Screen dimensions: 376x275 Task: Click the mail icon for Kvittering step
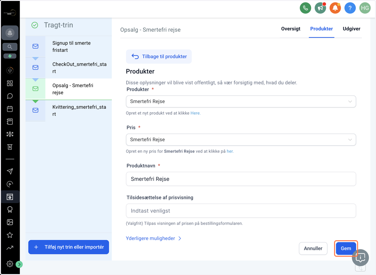coord(35,110)
